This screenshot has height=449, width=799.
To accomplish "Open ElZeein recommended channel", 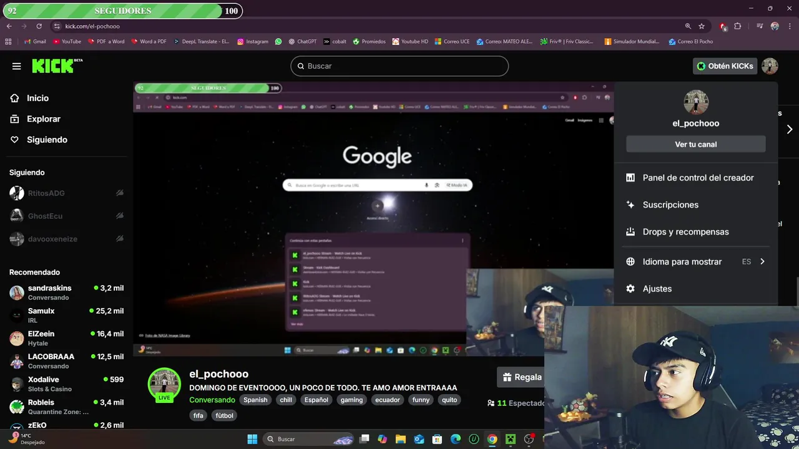I will pyautogui.click(x=66, y=338).
